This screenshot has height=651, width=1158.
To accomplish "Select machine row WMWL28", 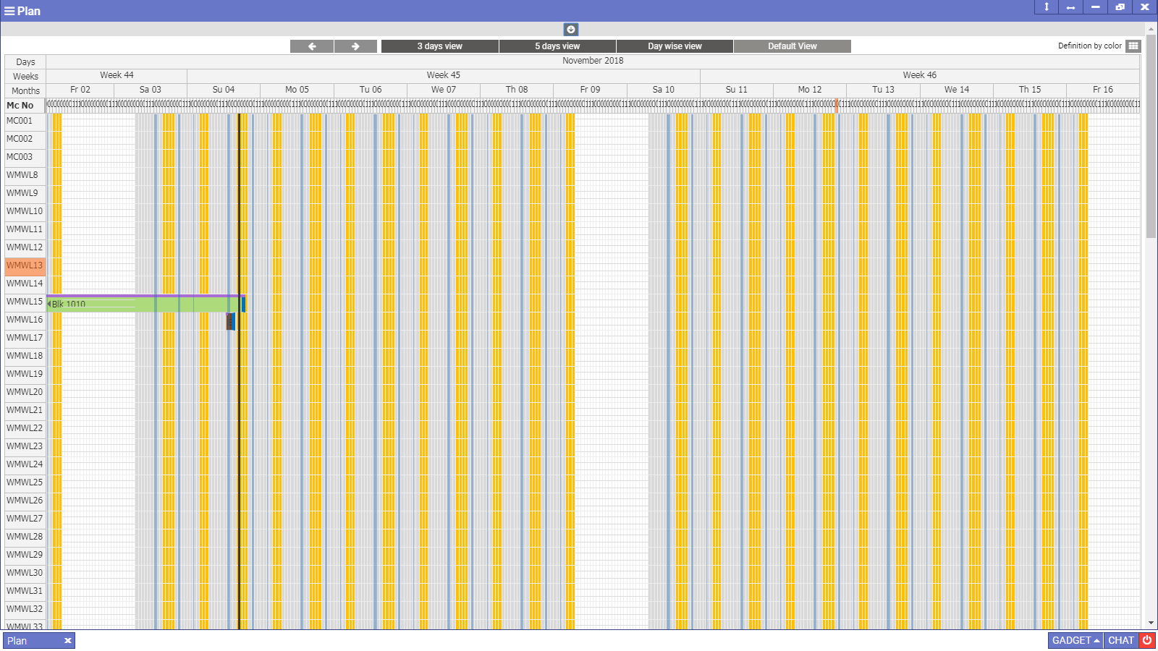I will pos(25,537).
